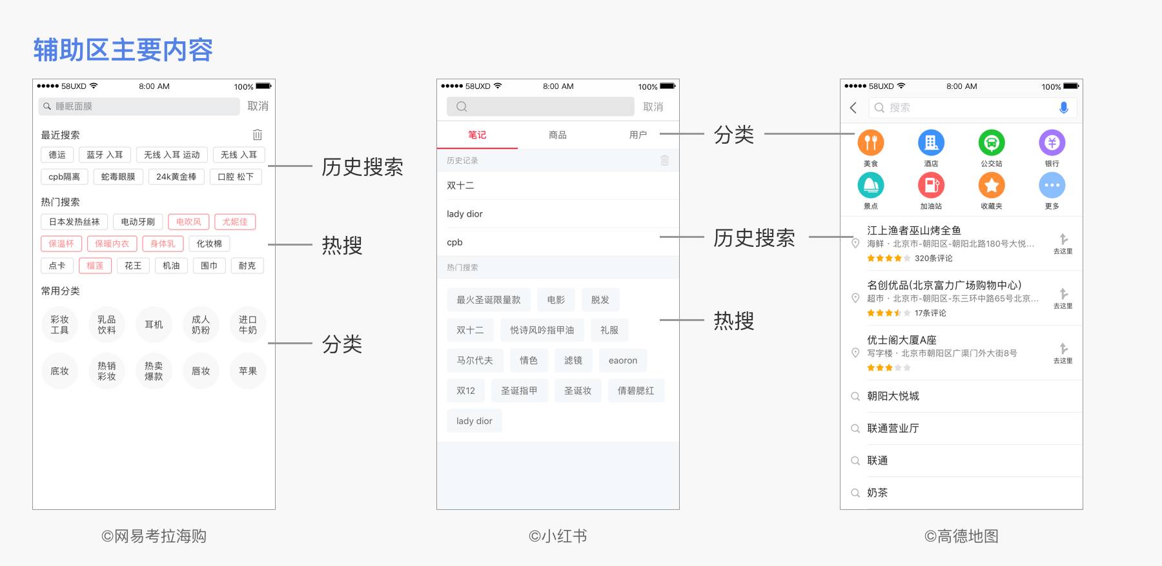Open the 酒店 hotel category icon
The width and height of the screenshot is (1162, 566).
click(931, 143)
